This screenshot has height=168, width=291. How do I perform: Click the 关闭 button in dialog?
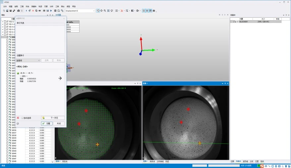point(59,124)
